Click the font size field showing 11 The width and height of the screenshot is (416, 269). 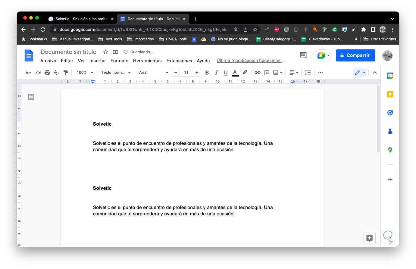pyautogui.click(x=186, y=73)
